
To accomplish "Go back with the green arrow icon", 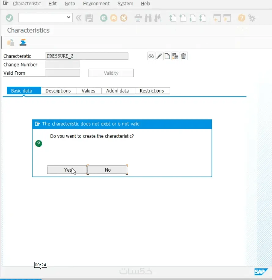I will tap(104, 18).
